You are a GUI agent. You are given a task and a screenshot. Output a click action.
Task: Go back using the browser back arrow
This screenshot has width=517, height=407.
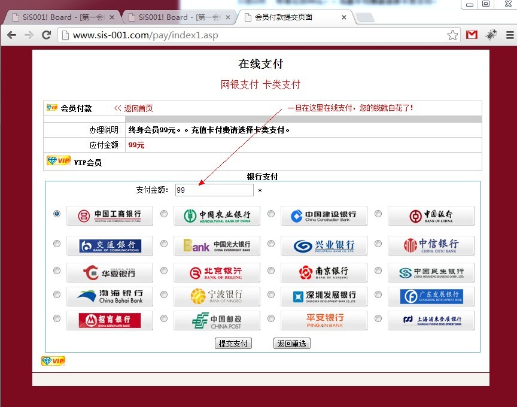point(11,35)
